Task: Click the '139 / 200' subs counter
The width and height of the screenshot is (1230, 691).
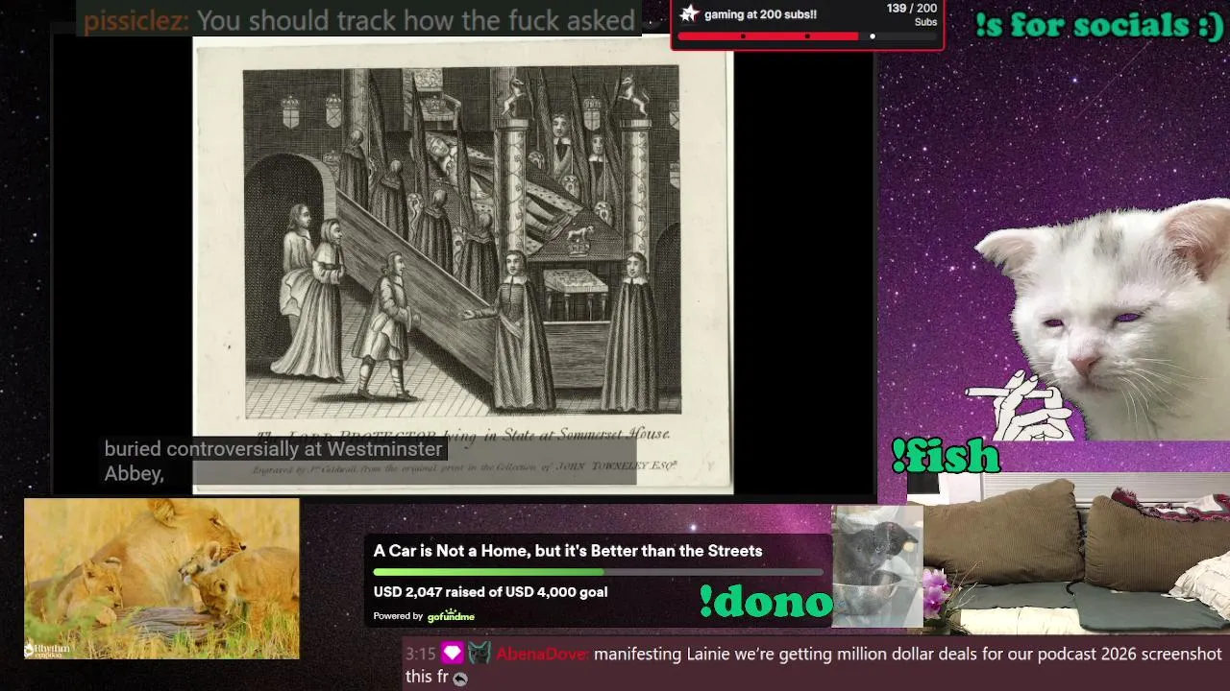Action: click(911, 9)
